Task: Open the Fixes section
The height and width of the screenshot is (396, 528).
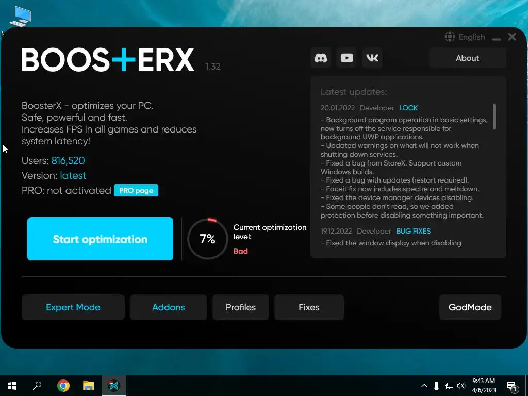Action: coord(309,307)
